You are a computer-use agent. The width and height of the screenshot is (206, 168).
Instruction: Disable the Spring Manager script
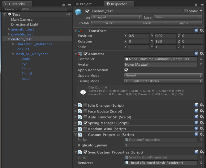[86, 123]
